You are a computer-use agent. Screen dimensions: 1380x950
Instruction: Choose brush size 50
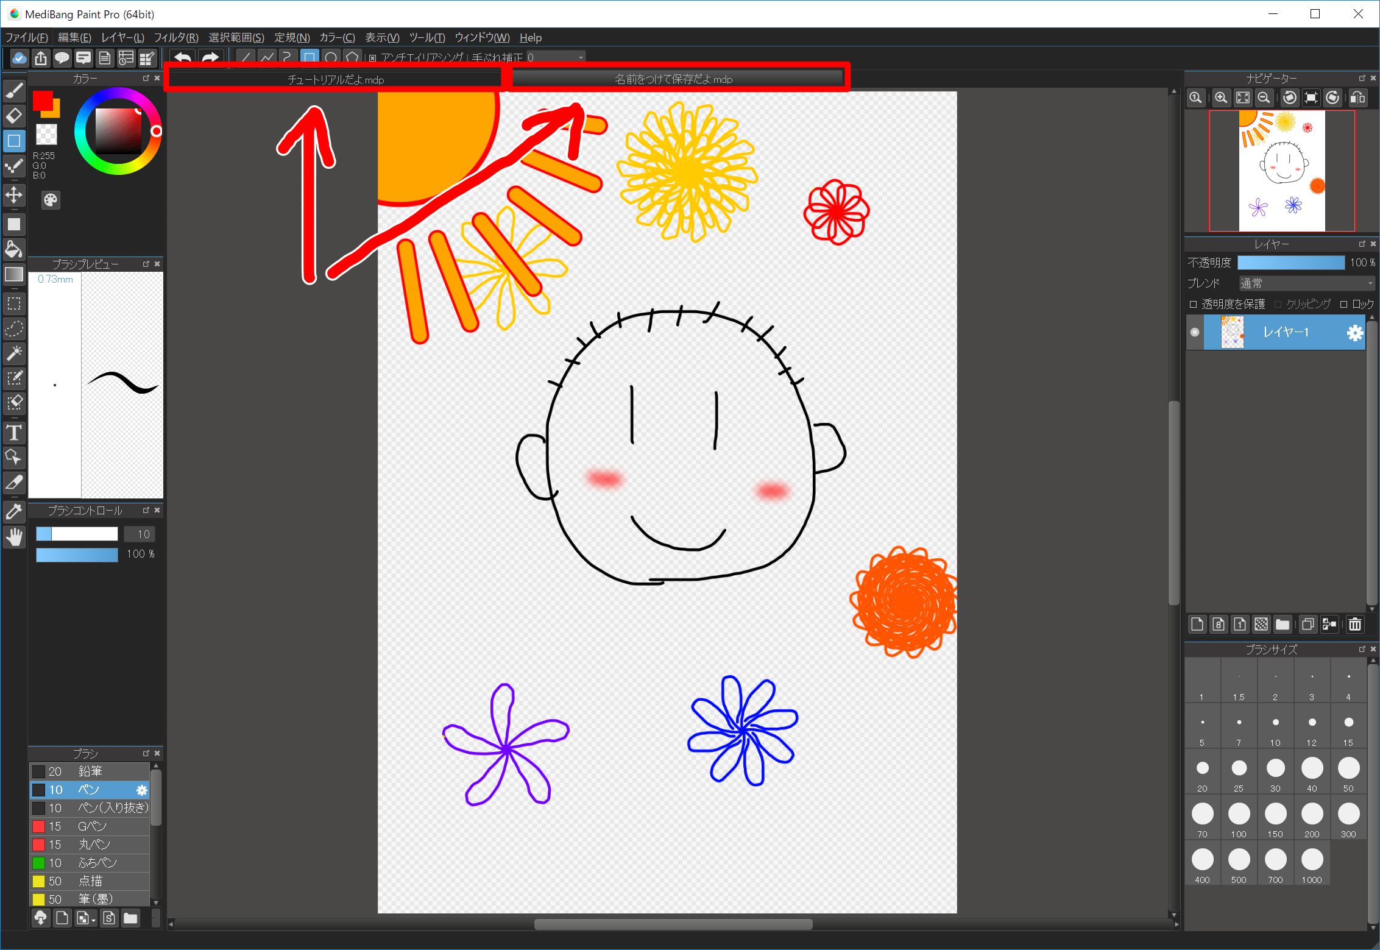(1348, 771)
